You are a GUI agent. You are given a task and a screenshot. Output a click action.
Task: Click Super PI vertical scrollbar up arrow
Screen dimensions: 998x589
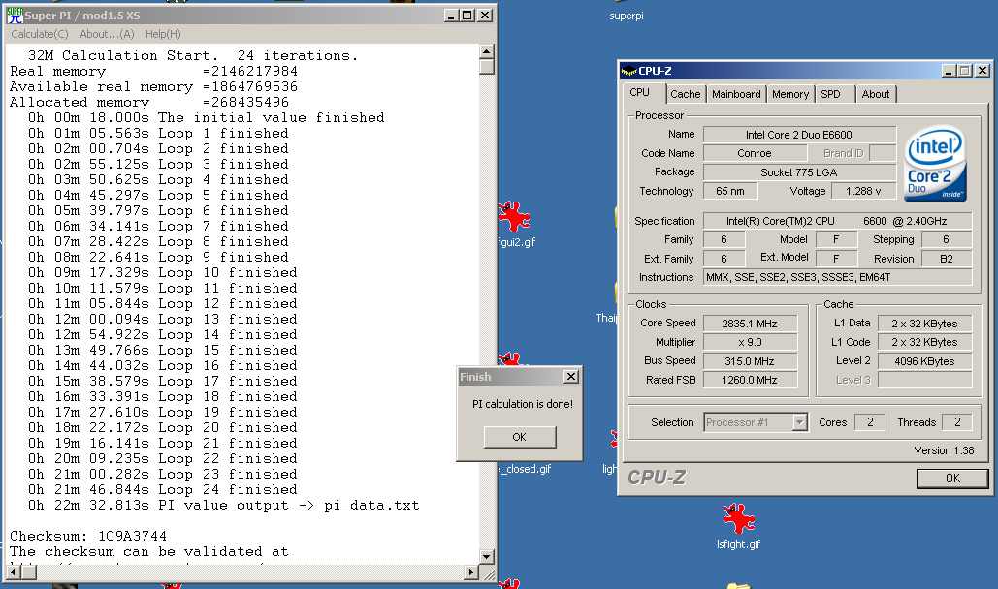[x=486, y=51]
